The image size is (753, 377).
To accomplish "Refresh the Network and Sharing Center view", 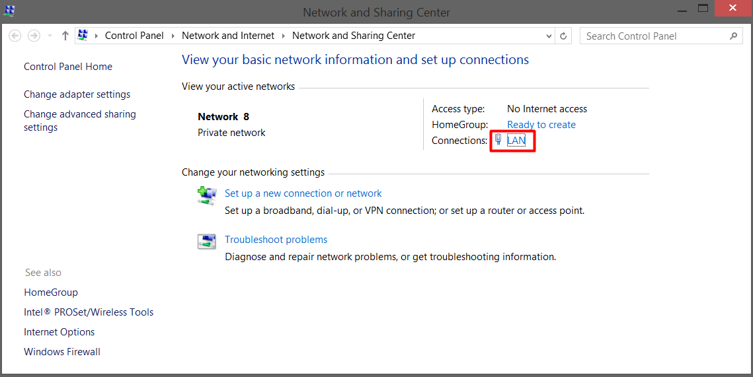I will (563, 36).
